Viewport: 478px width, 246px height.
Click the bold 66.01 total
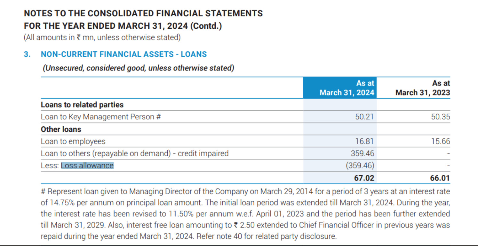pos(440,178)
